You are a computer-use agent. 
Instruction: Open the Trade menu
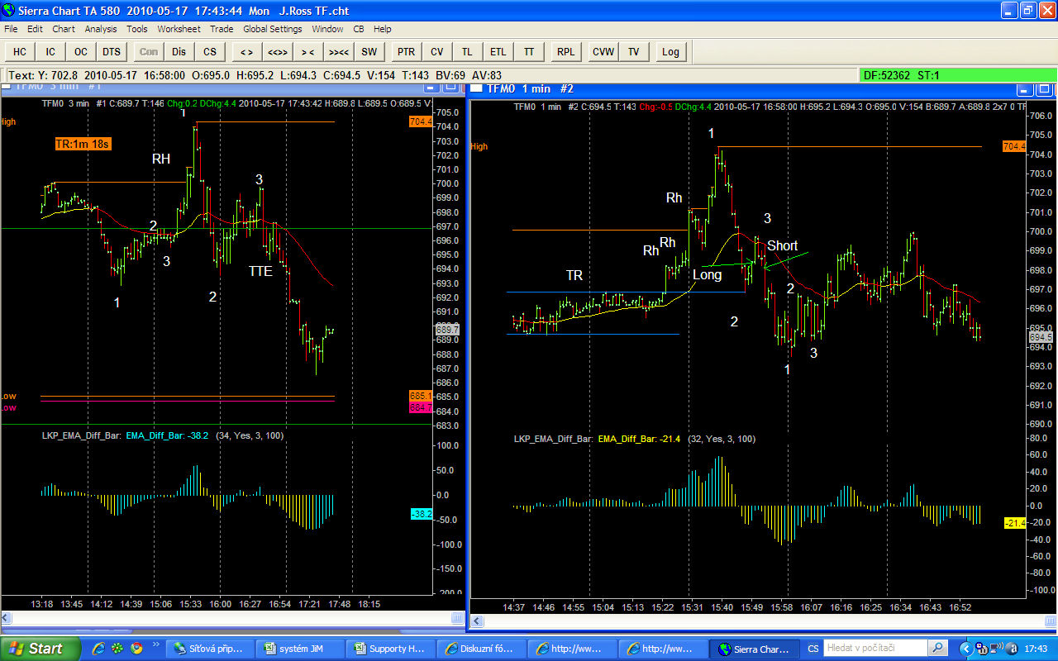tap(222, 29)
